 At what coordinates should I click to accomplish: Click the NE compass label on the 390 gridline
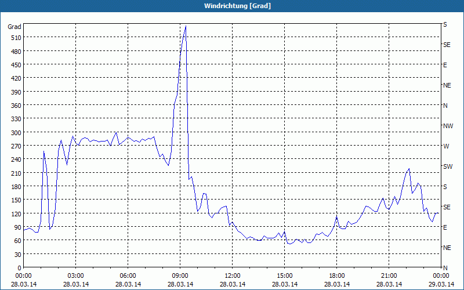(447, 85)
